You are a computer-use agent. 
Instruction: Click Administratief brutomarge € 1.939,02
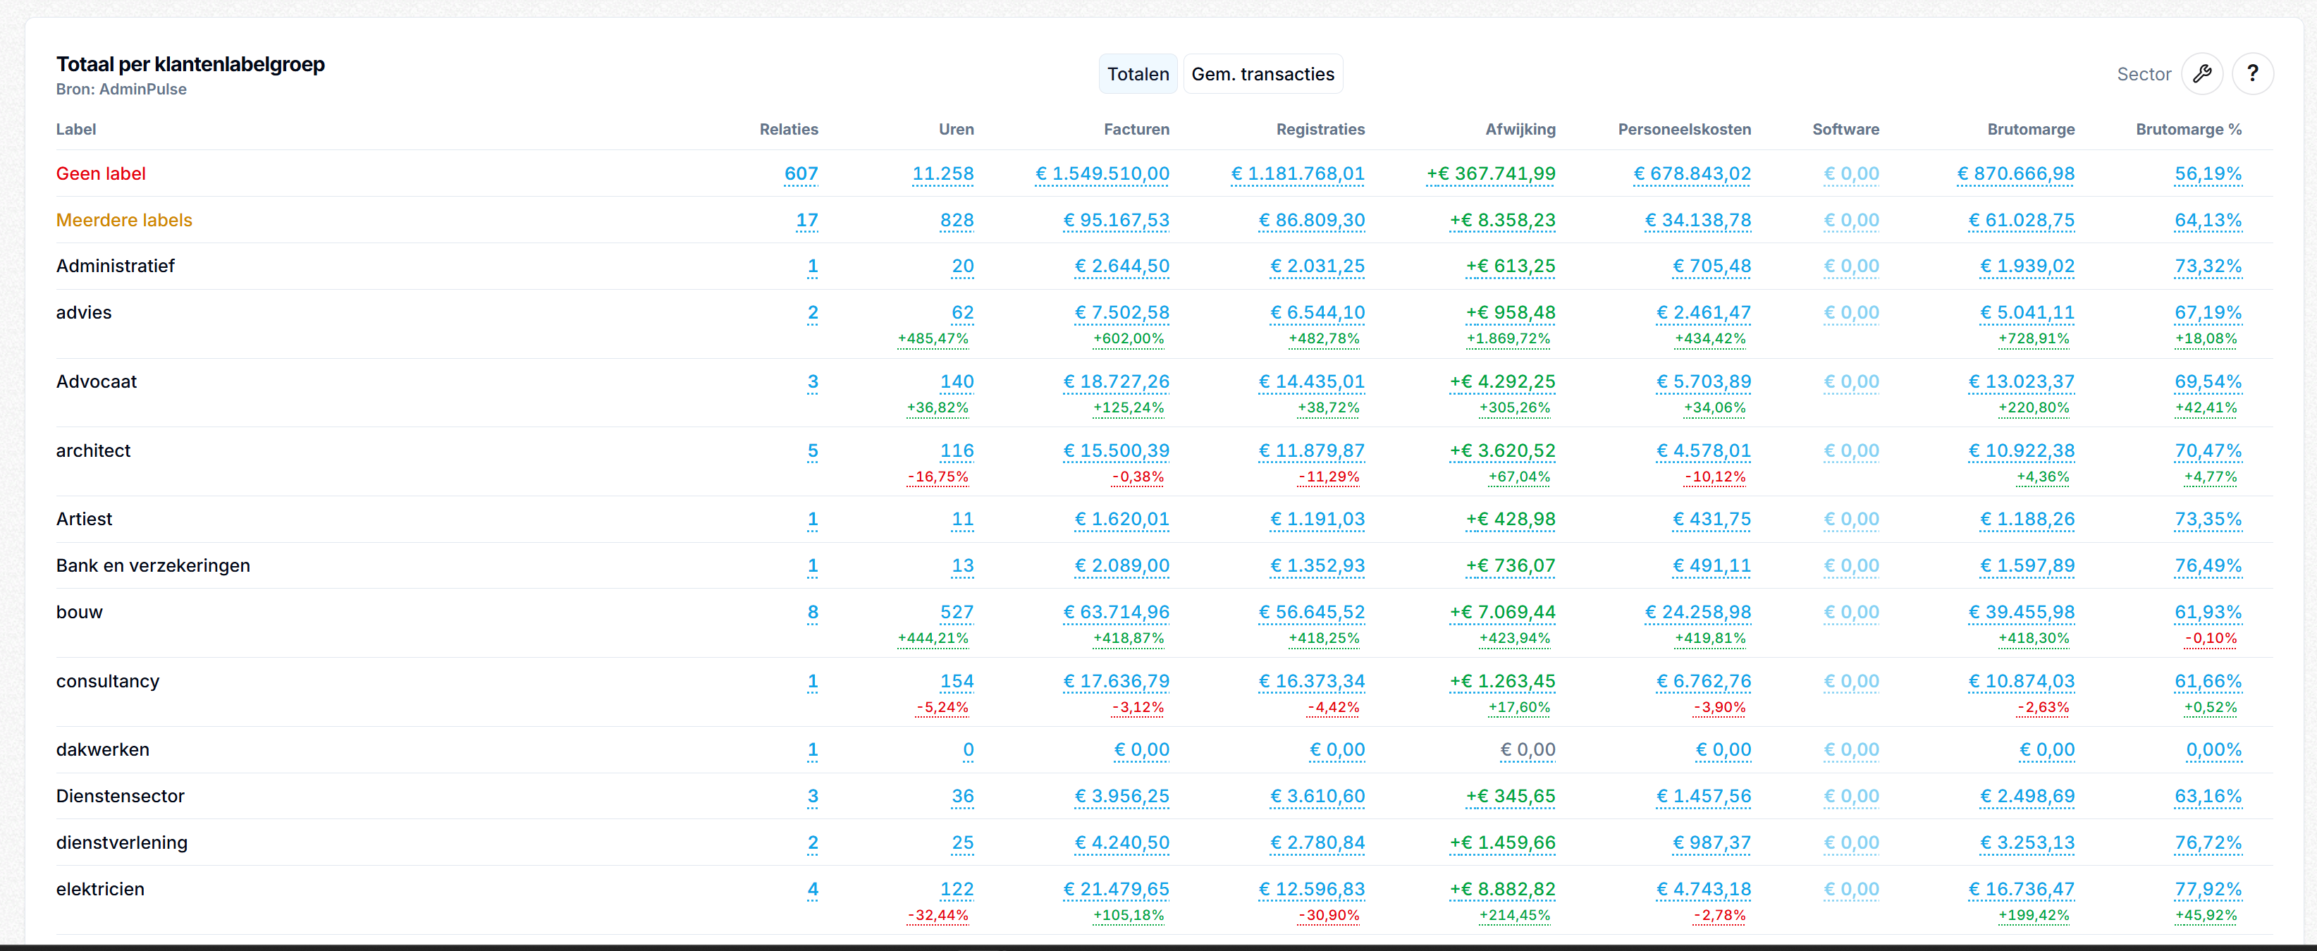[x=2027, y=266]
